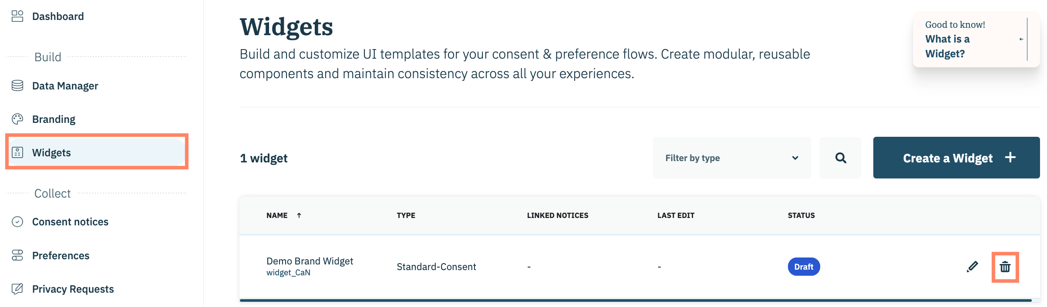The width and height of the screenshot is (1047, 307).
Task: Click the horizontal scrollbar under the table
Action: (636, 300)
